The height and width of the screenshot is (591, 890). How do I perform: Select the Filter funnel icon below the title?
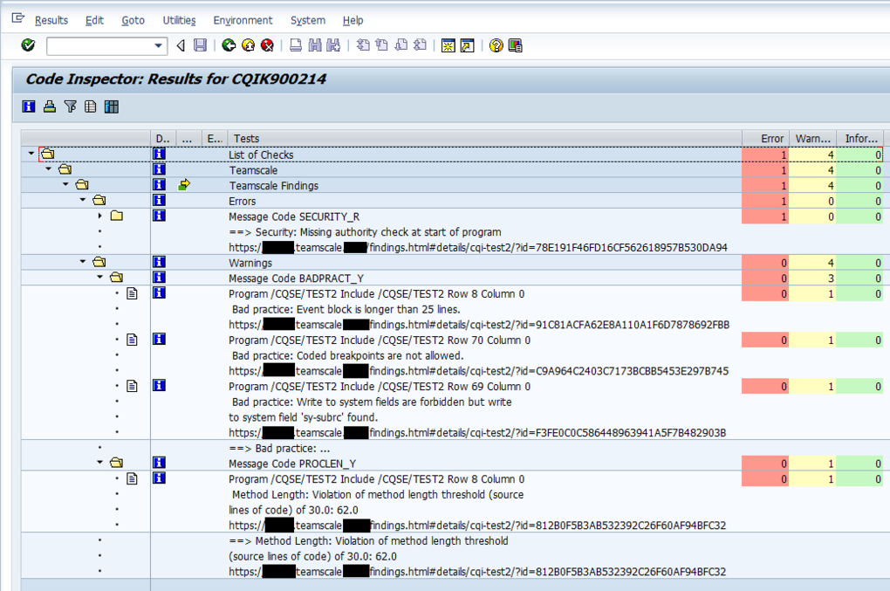point(70,107)
